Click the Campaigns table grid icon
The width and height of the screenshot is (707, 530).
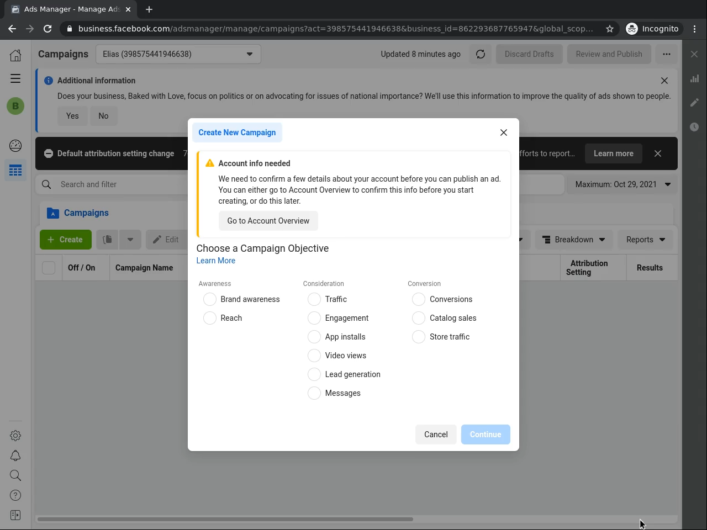click(x=15, y=171)
